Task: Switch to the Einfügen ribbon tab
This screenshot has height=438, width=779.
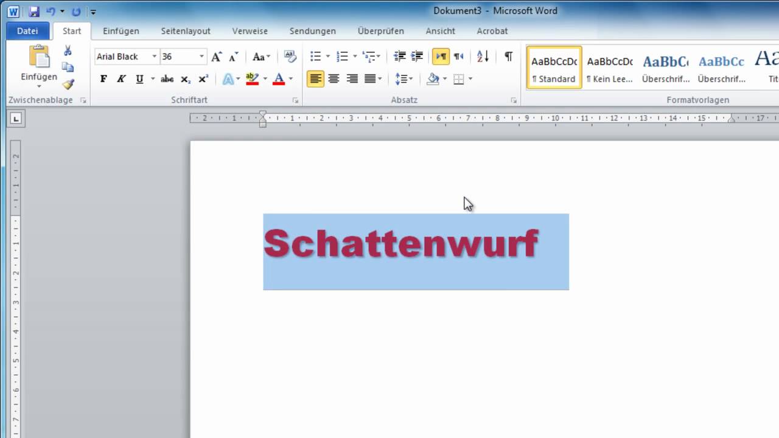Action: pos(121,31)
